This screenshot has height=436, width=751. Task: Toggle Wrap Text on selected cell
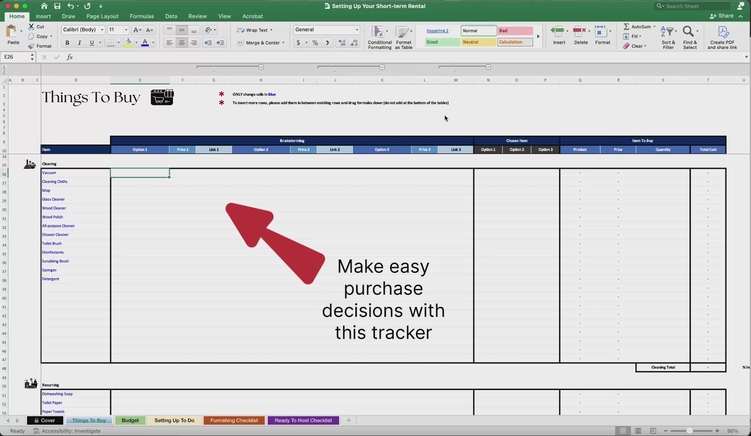pos(254,30)
